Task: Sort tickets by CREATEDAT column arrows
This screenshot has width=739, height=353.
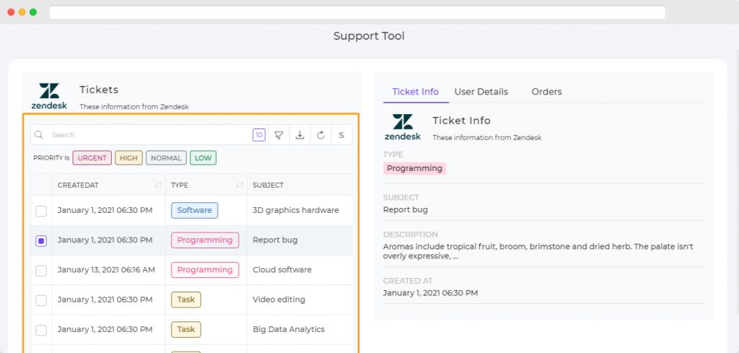Action: click(x=157, y=186)
